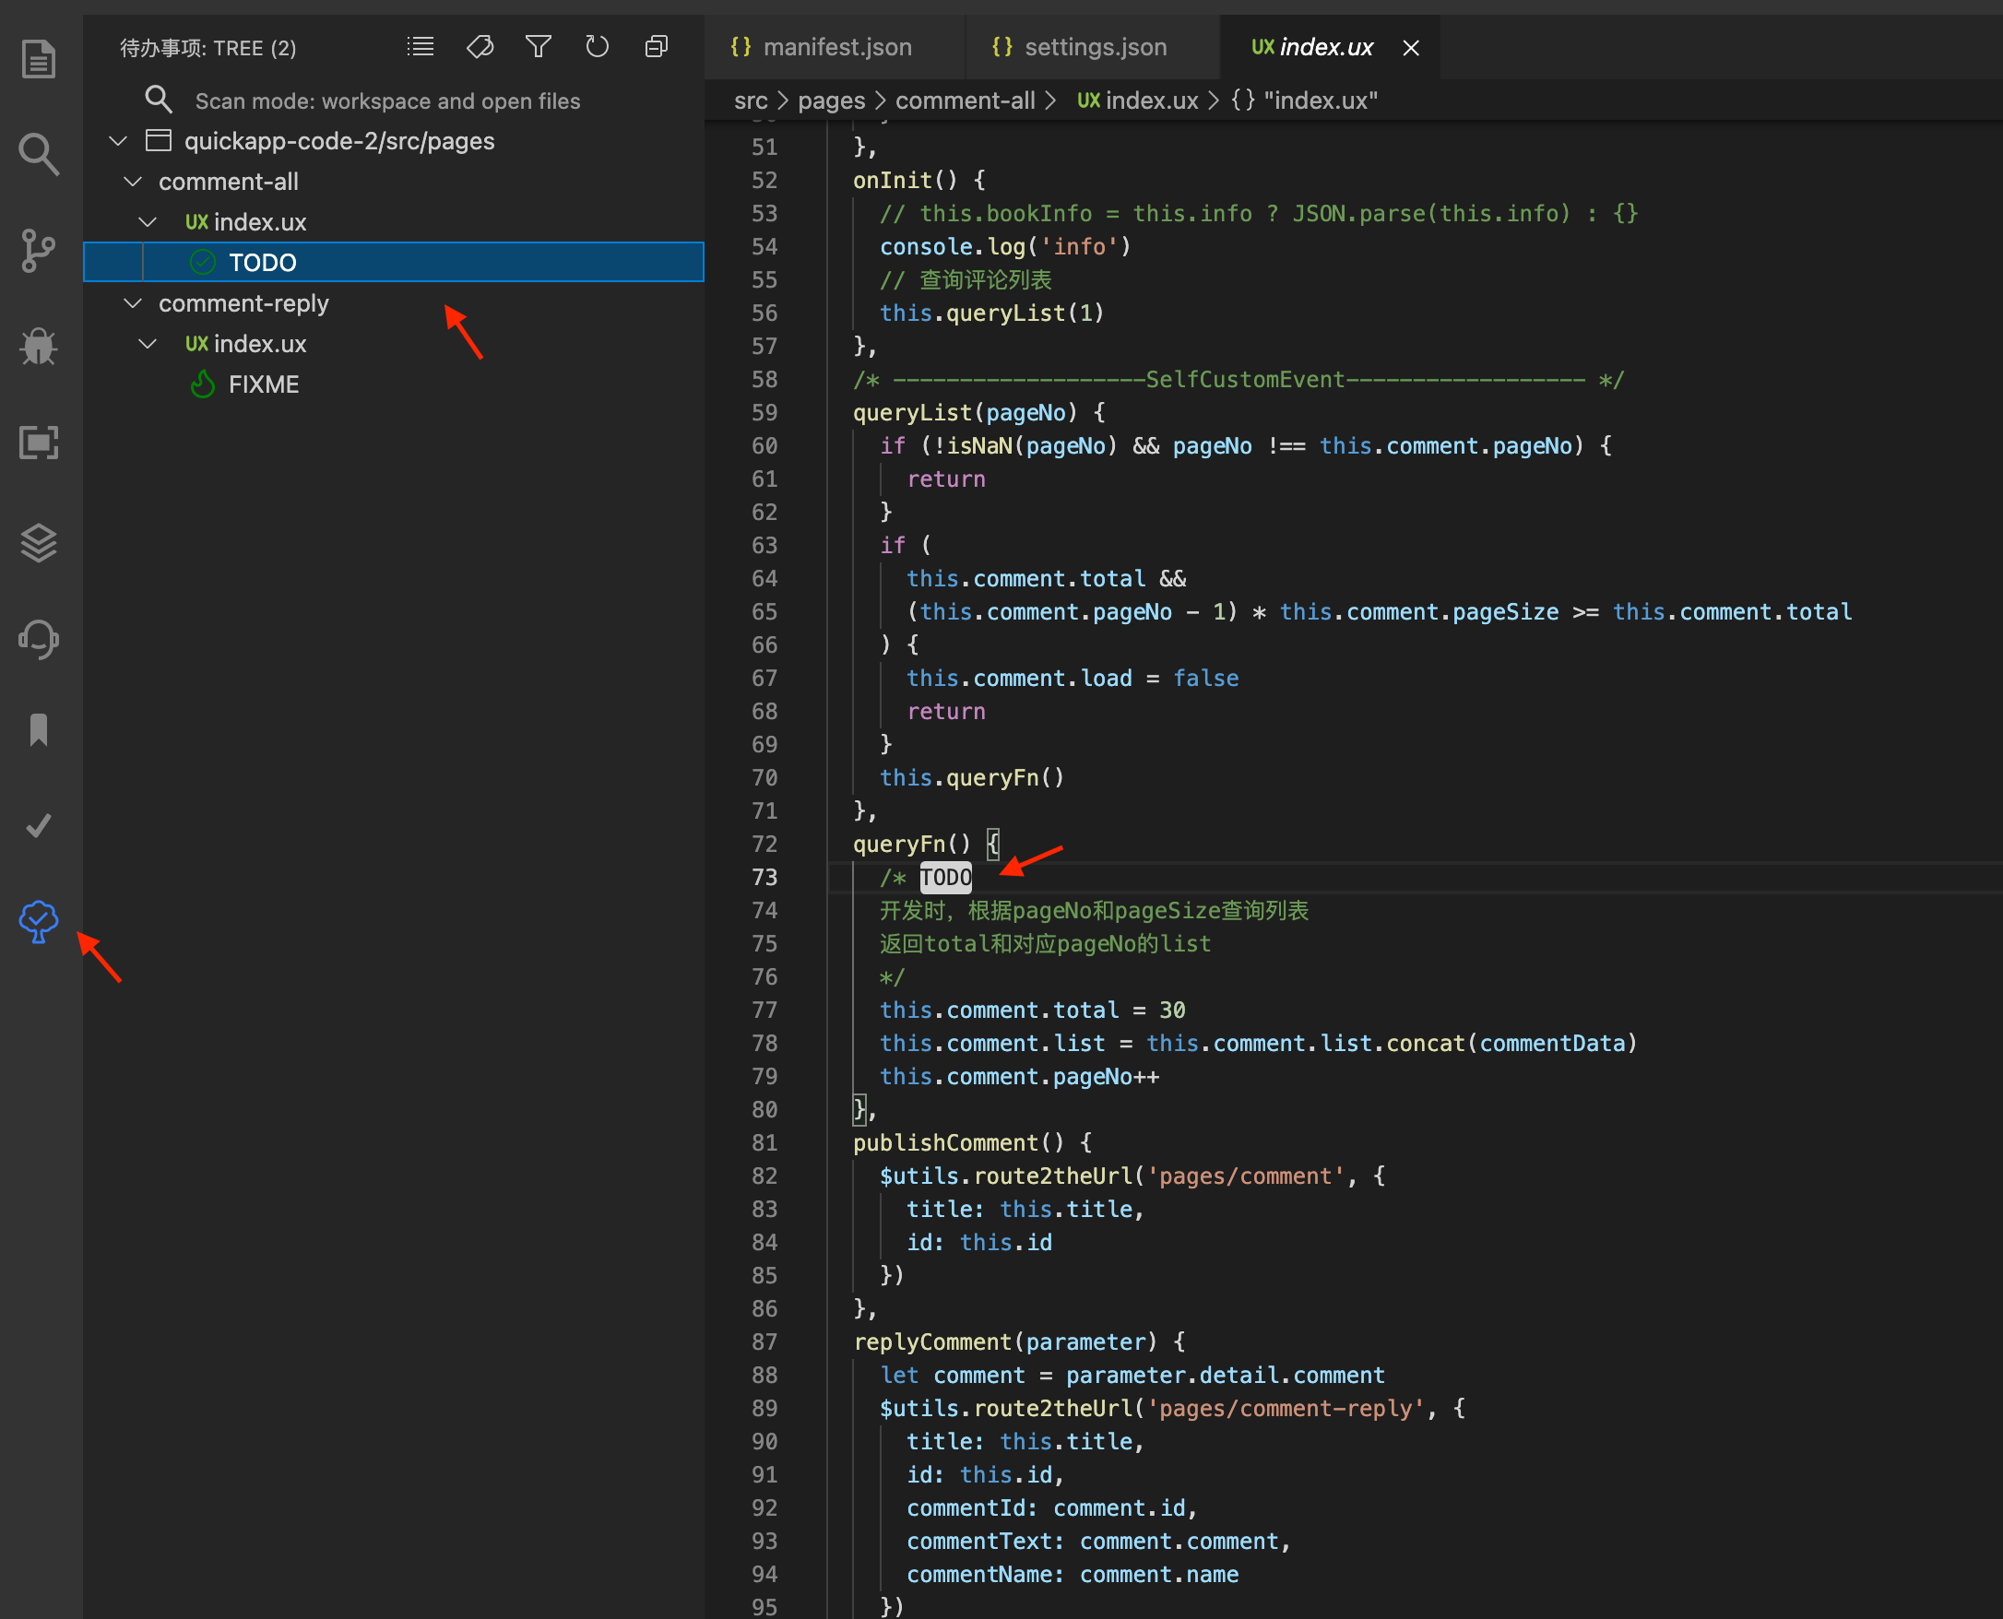This screenshot has width=2003, height=1619.
Task: Click this.comment.total = 30 on line 77
Action: pyautogui.click(x=1033, y=1010)
